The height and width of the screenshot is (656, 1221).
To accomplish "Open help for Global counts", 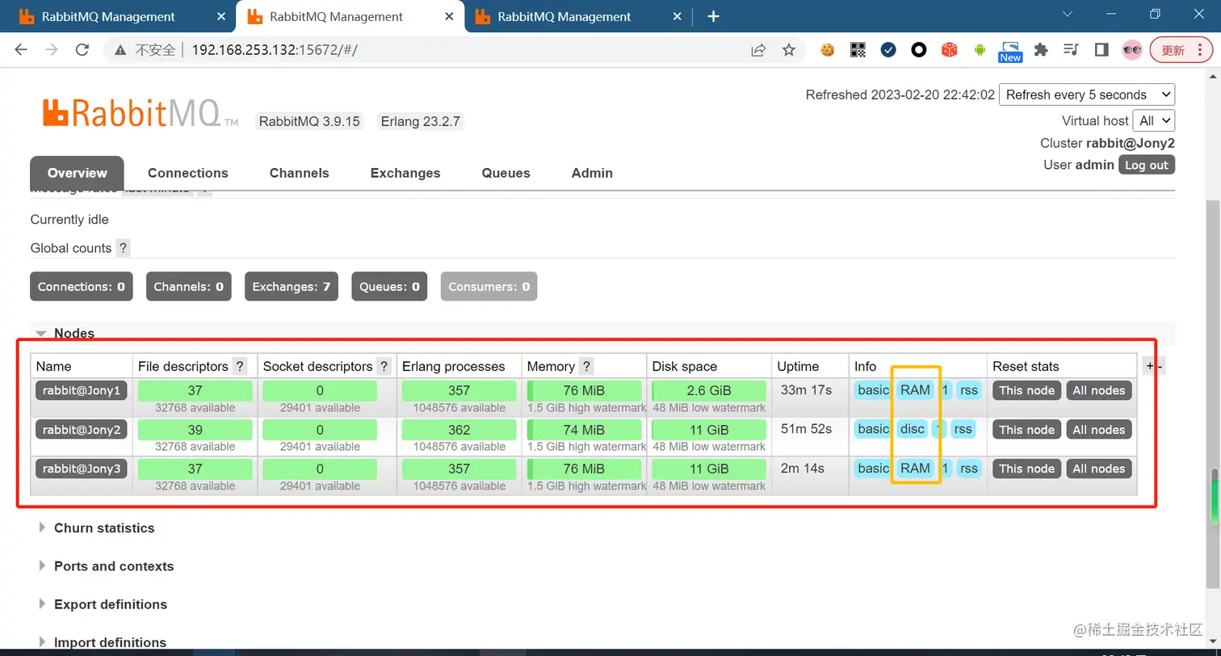I will 123,248.
